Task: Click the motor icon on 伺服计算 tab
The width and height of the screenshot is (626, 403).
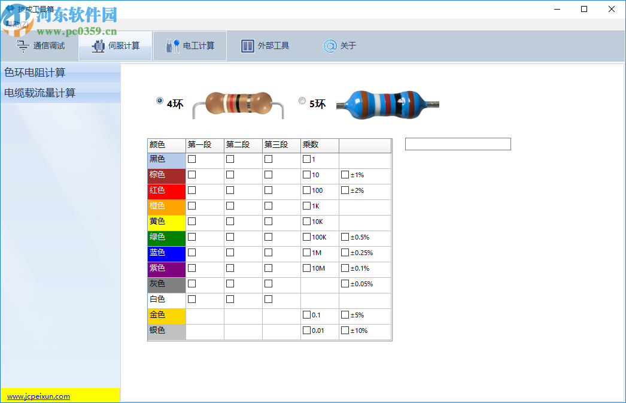Action: point(96,46)
